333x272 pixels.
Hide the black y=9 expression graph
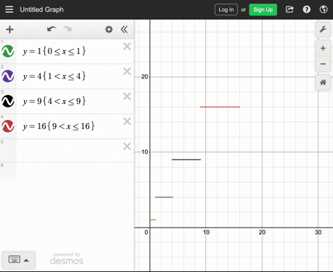[x=8, y=101]
